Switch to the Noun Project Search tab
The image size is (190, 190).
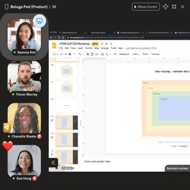(98, 33)
